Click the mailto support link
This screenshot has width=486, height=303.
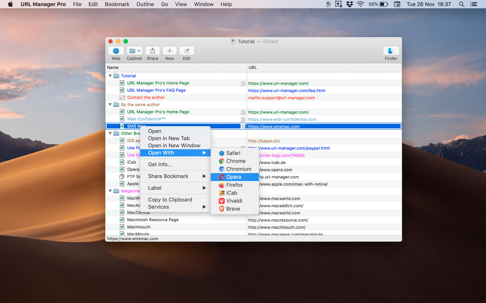tap(281, 98)
